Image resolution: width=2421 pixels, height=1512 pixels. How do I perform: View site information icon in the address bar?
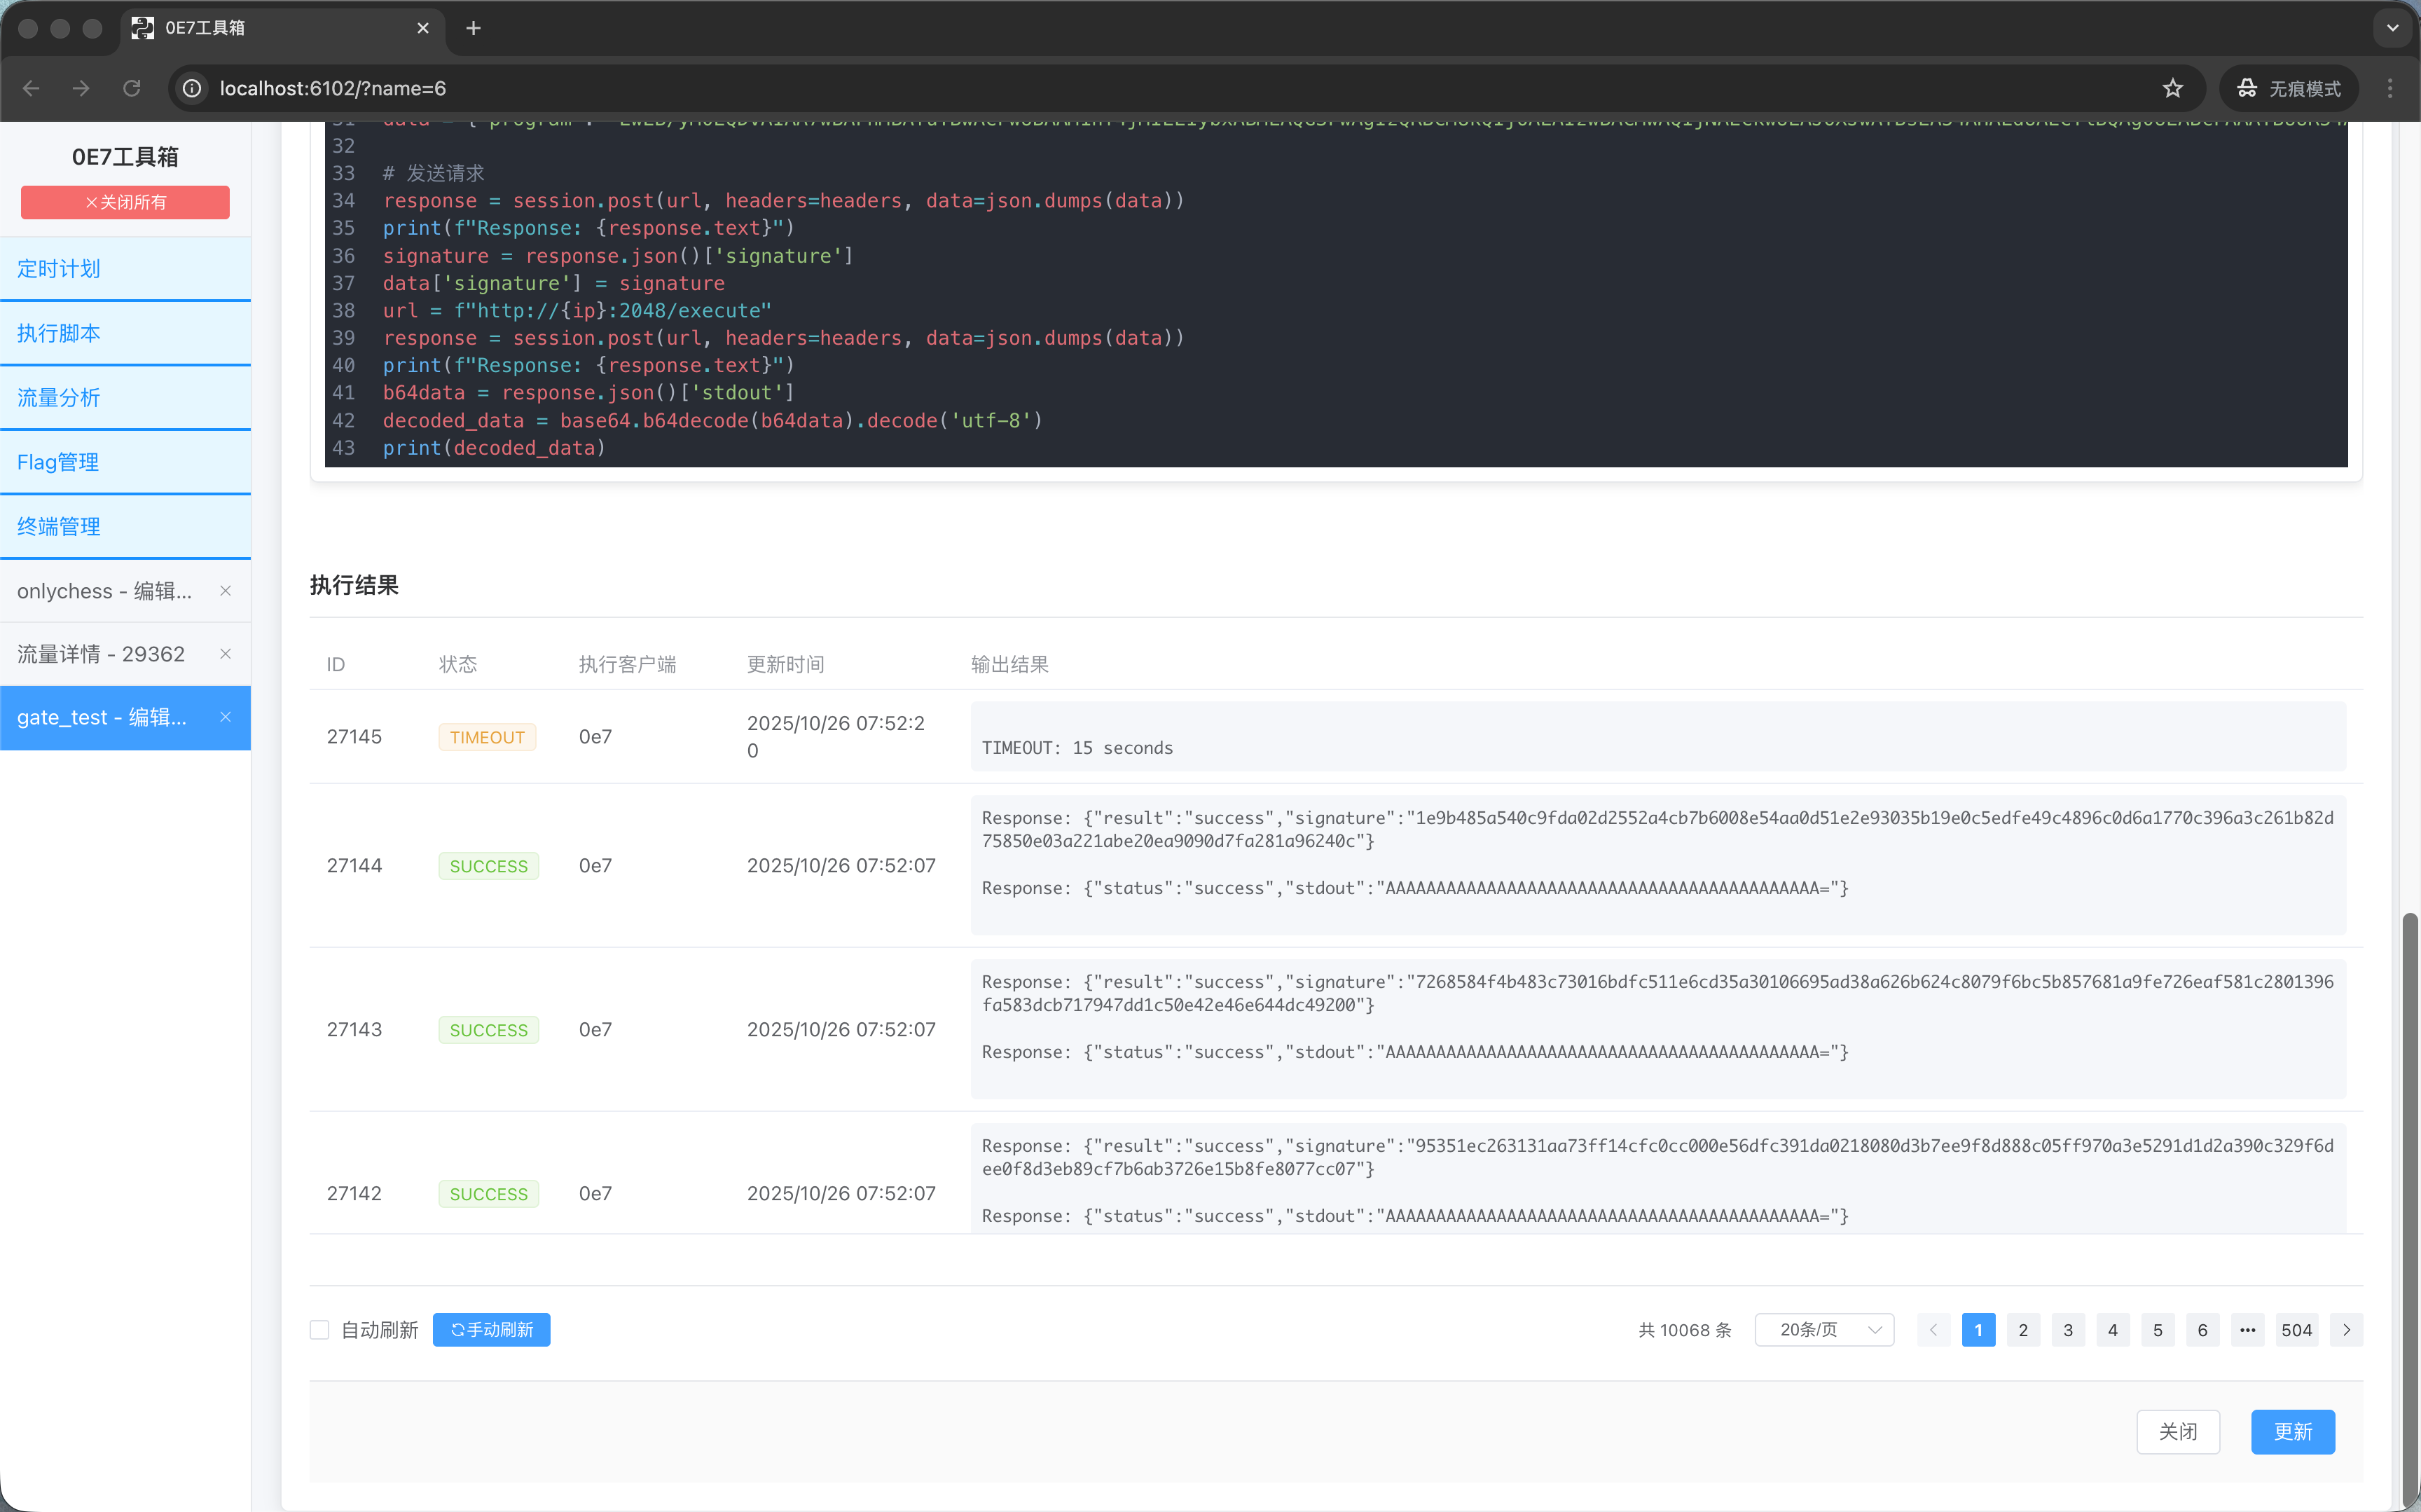[192, 88]
